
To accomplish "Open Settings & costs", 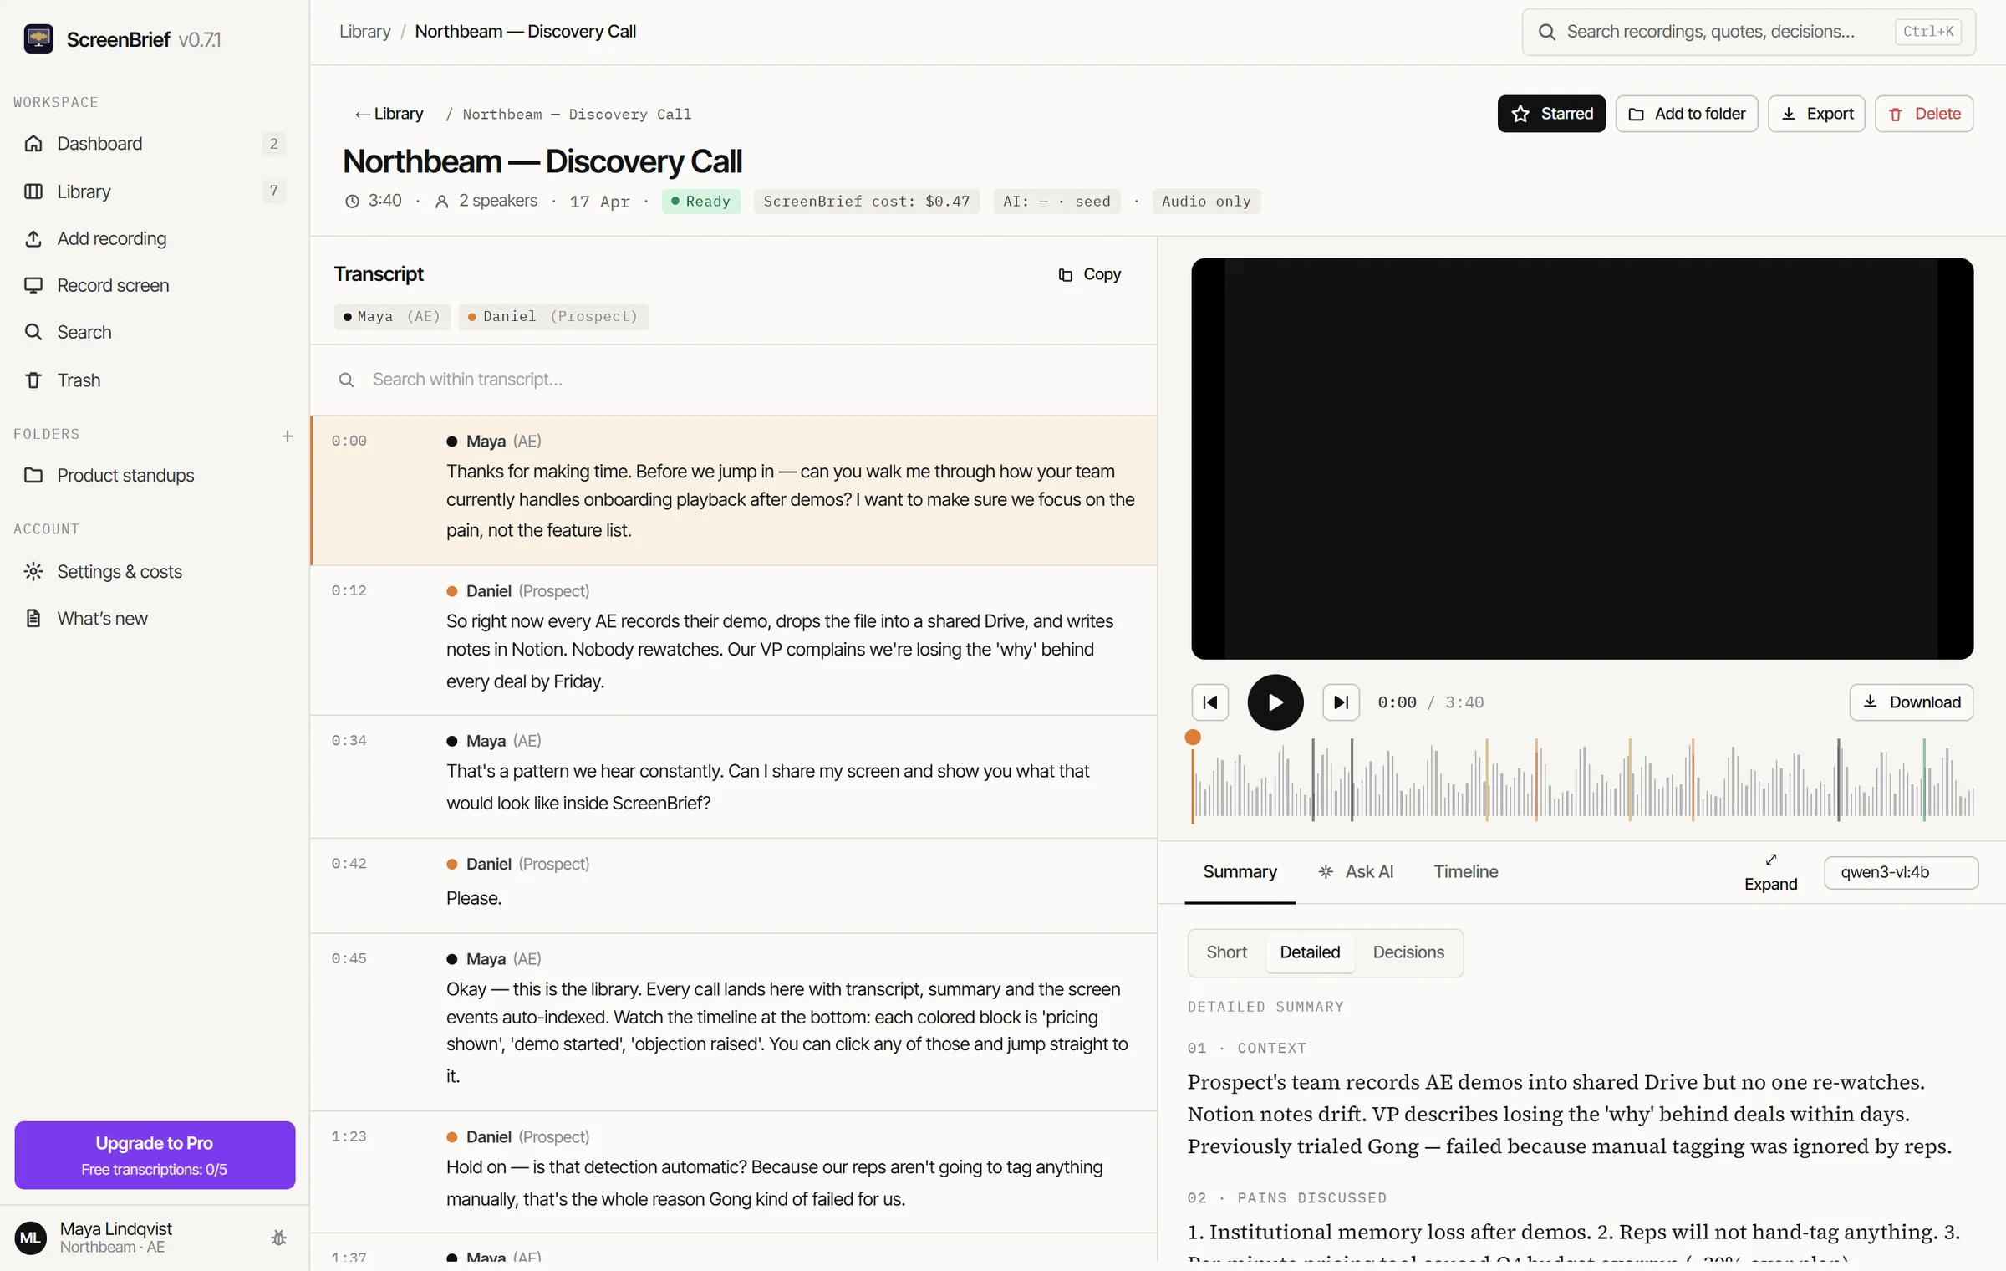I will (155, 572).
